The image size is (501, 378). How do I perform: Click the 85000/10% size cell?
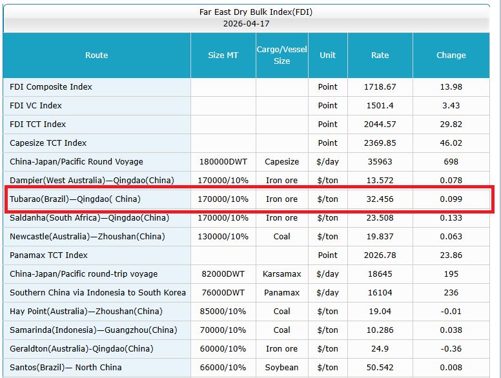point(223,312)
